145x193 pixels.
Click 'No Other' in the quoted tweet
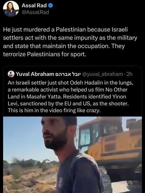pyautogui.click(x=116, y=90)
